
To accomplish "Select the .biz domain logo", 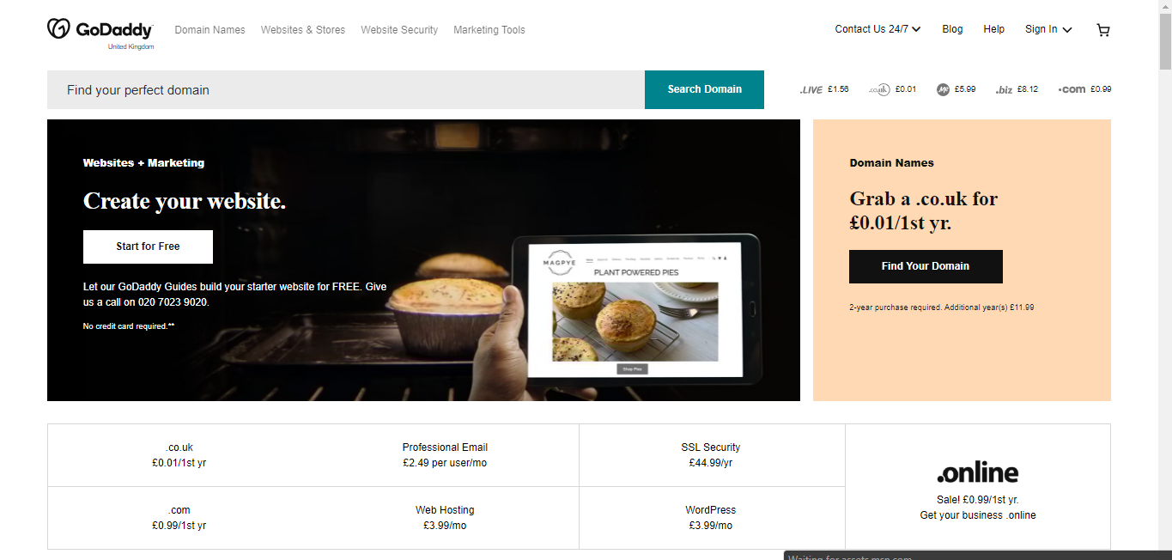I will pyautogui.click(x=1004, y=89).
